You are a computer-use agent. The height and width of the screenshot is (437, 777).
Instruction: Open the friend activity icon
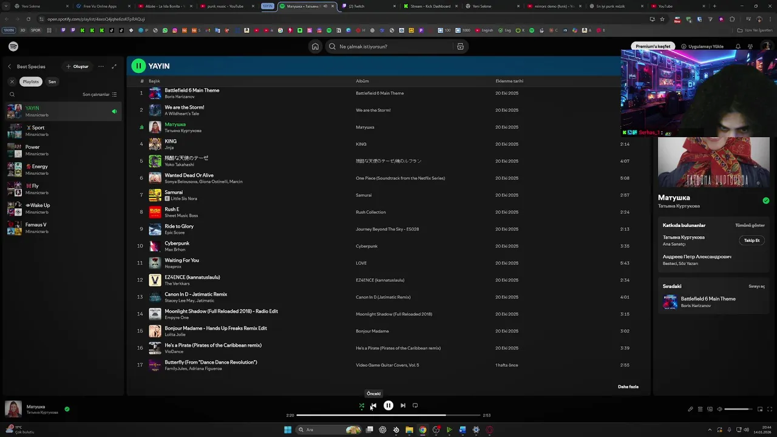pos(750,47)
